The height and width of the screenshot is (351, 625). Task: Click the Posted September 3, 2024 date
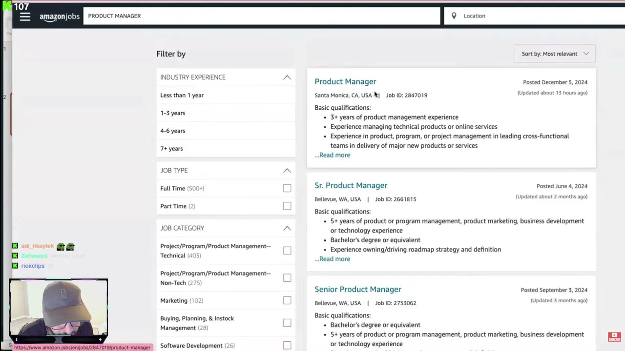point(554,290)
